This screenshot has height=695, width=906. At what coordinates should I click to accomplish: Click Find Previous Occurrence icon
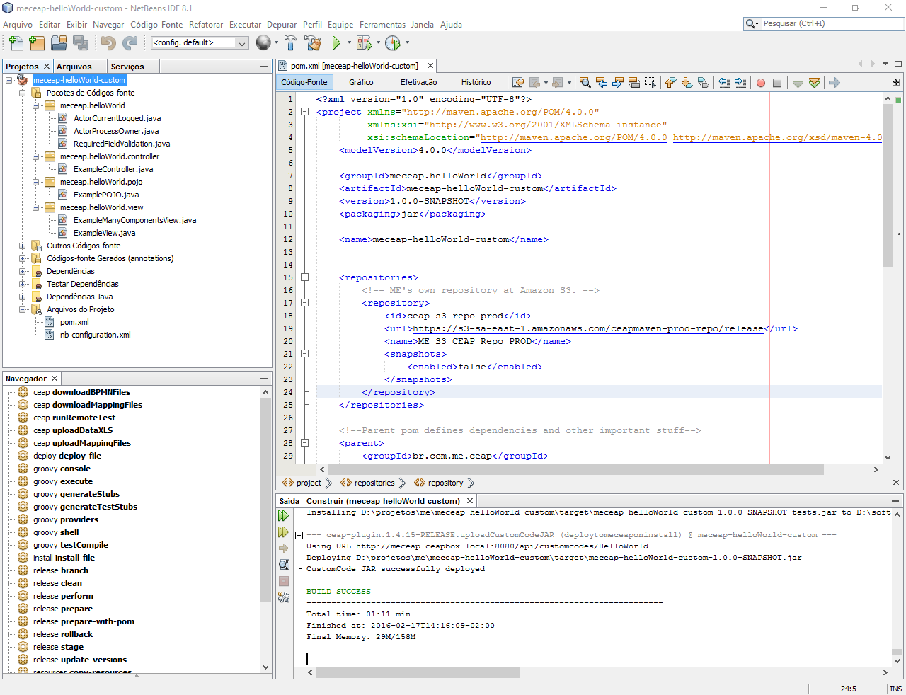[602, 83]
